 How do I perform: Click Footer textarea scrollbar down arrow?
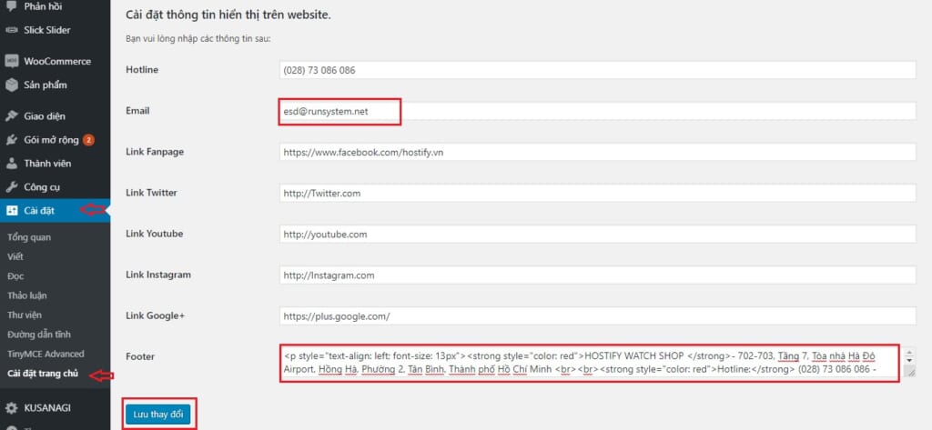[x=909, y=361]
